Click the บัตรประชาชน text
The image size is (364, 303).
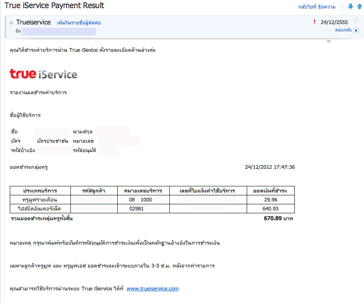53,141
